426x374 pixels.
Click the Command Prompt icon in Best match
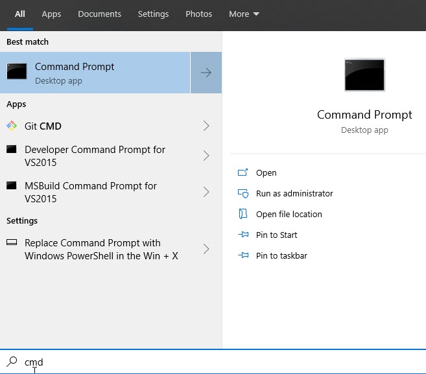(x=17, y=71)
